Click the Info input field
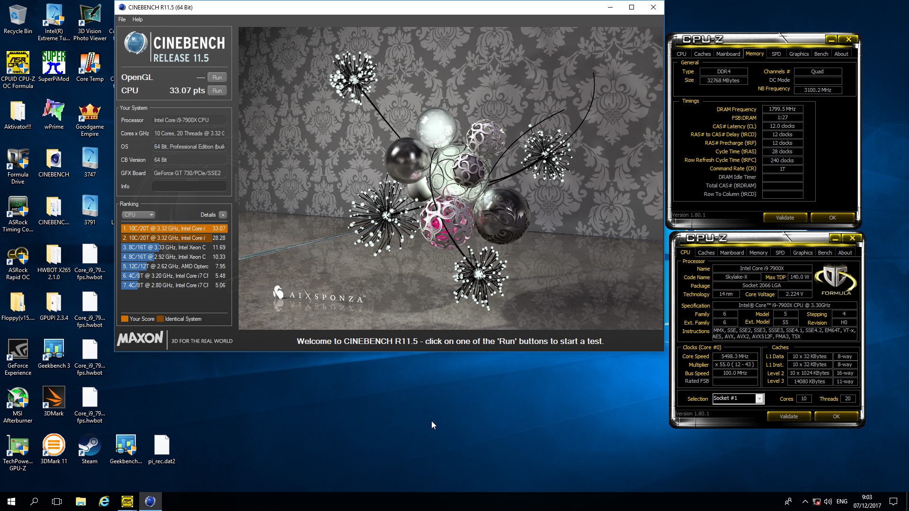This screenshot has width=909, height=511. coord(189,186)
